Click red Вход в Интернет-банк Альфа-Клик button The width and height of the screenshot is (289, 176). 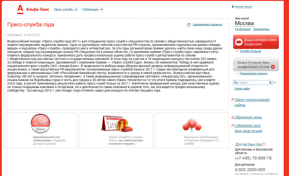[x=256, y=42]
